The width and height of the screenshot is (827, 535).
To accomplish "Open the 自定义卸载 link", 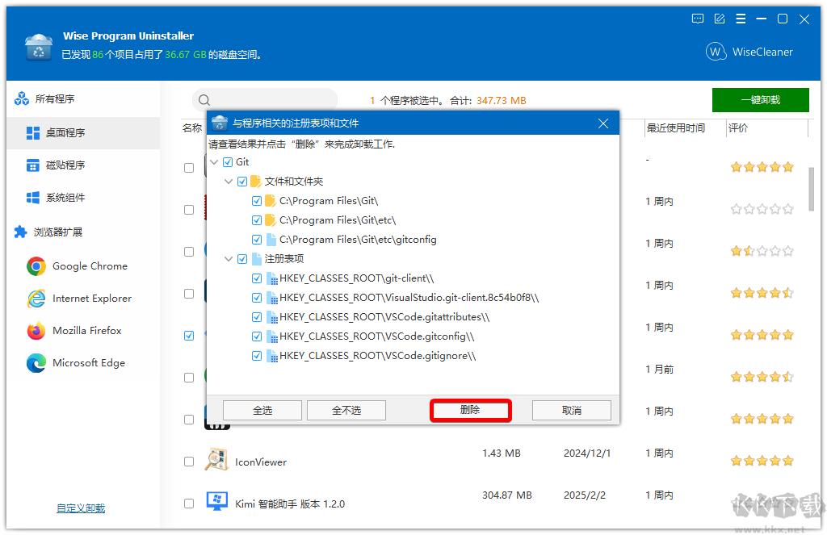I will 82,508.
